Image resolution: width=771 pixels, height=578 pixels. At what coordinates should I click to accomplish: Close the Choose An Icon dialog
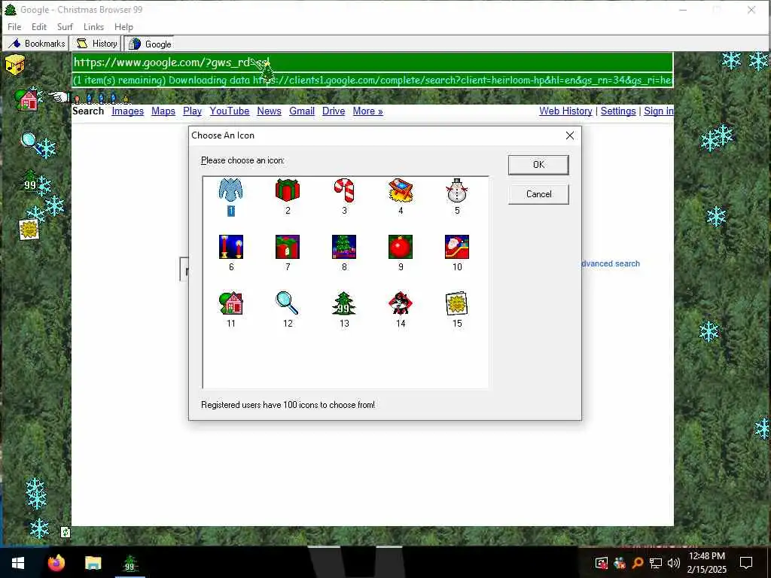point(570,135)
